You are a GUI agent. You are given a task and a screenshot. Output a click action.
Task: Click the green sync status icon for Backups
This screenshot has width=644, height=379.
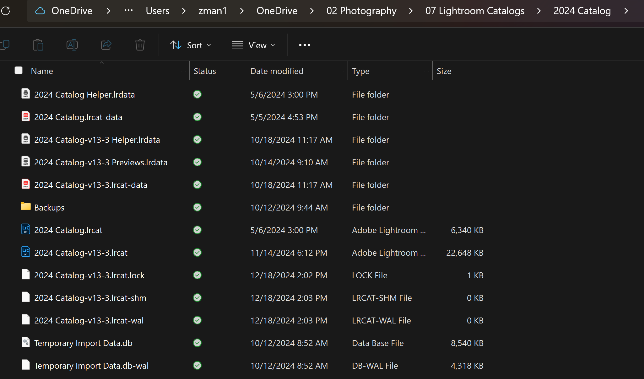pyautogui.click(x=197, y=207)
